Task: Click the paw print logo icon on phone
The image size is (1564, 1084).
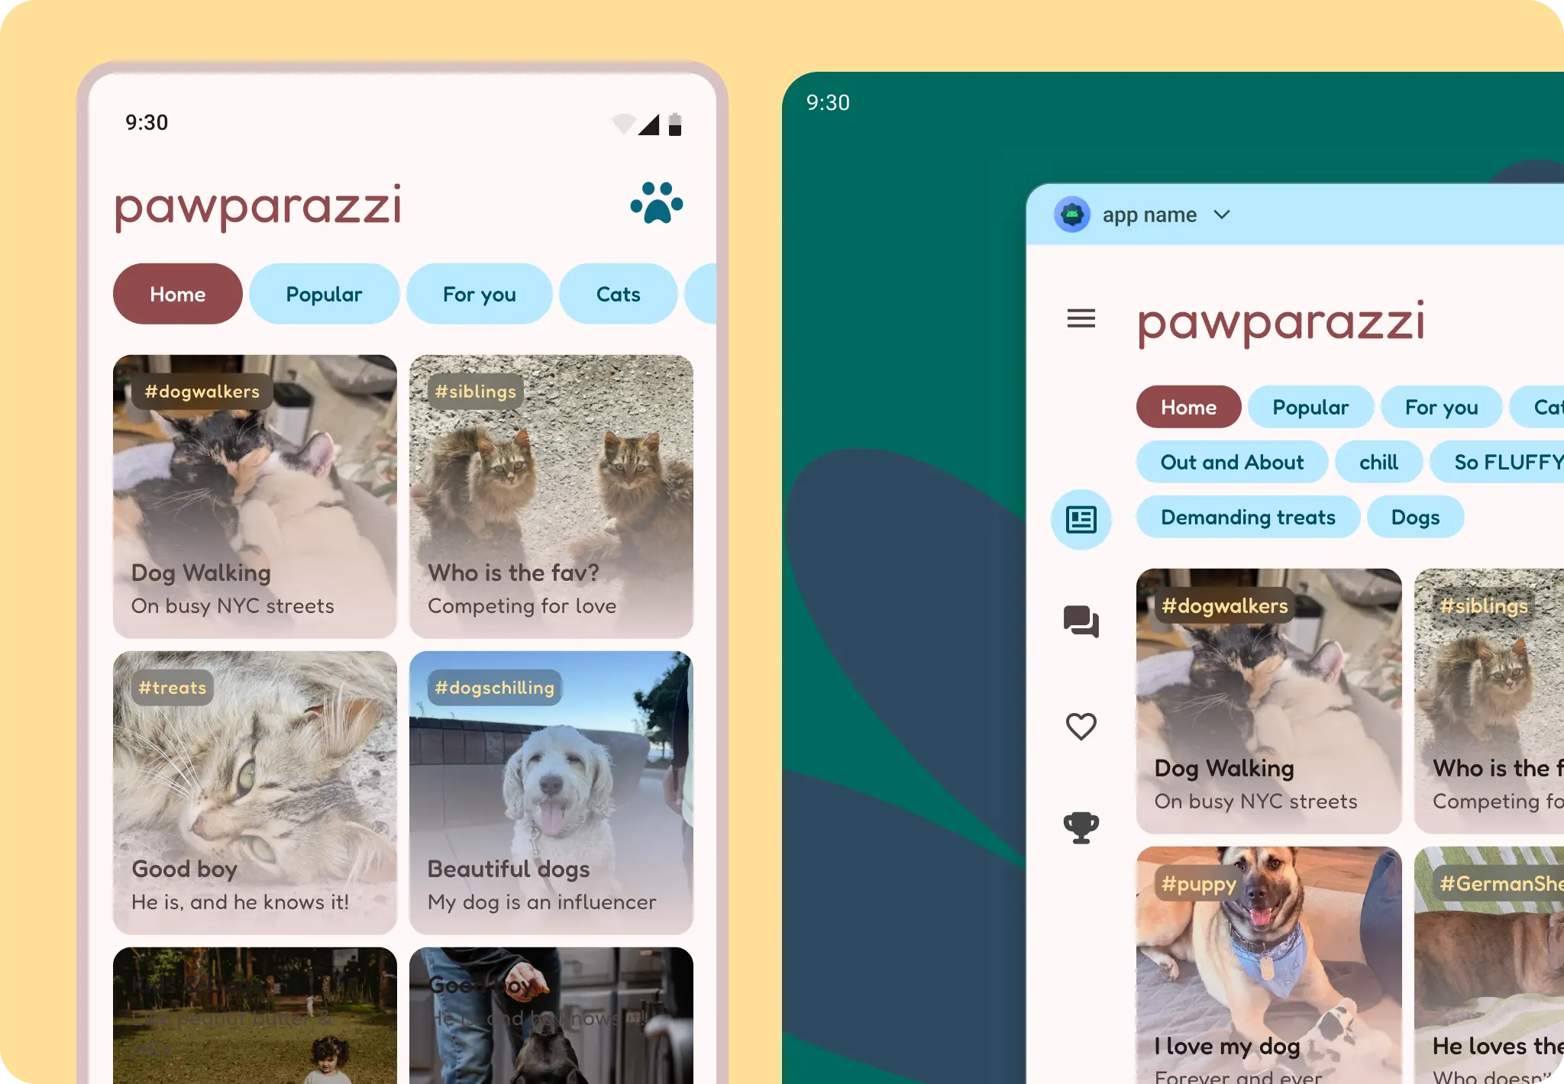Action: pos(657,203)
